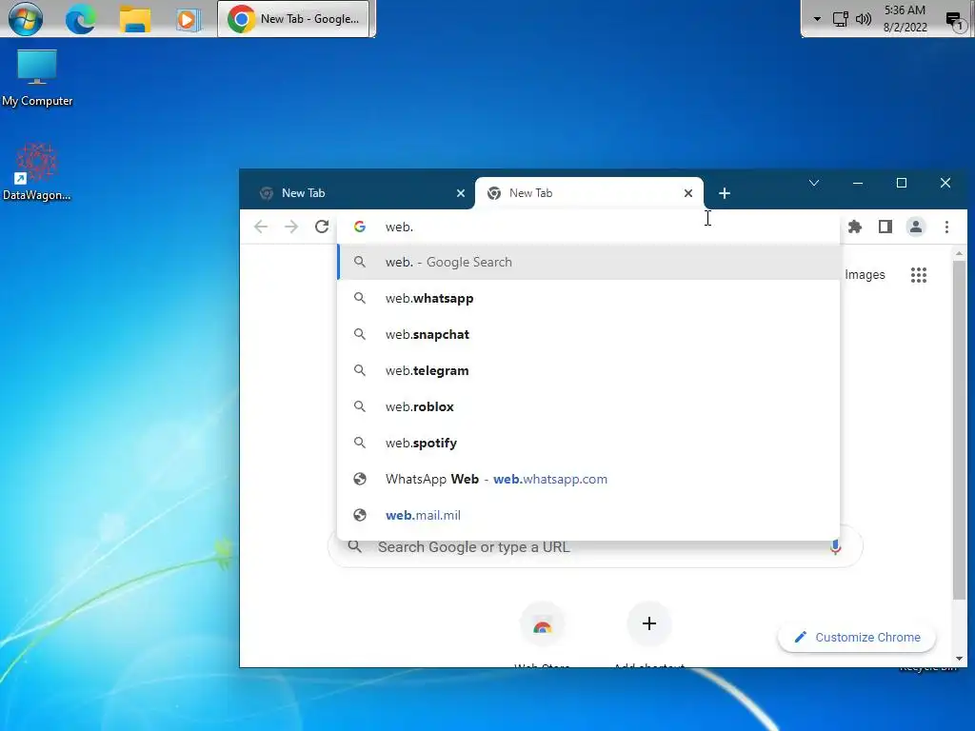Screen dimensions: 975x731
Task: Open the Images link
Action: 865,275
